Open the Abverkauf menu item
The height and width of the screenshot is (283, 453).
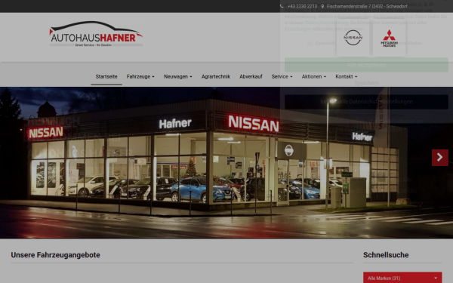click(x=251, y=76)
